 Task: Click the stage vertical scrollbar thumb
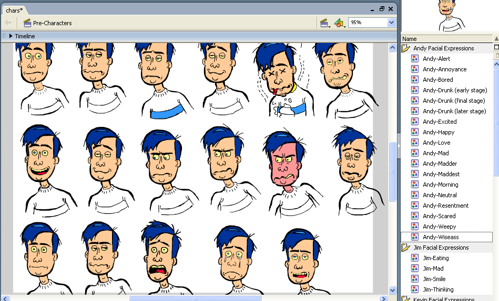tap(392, 171)
